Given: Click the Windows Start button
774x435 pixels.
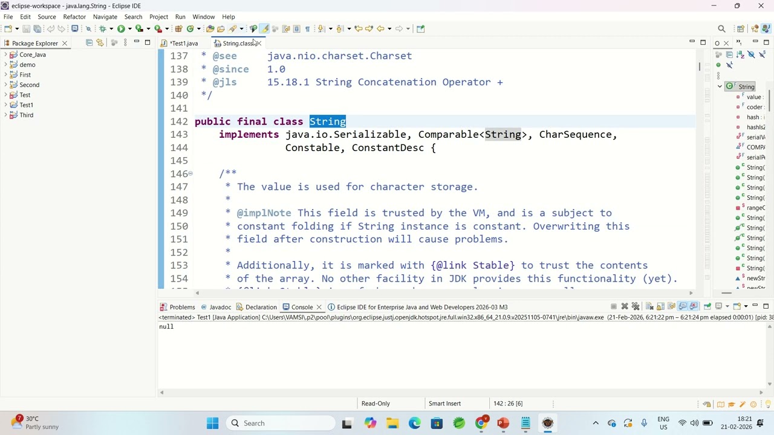Looking at the screenshot, I should click(x=212, y=423).
